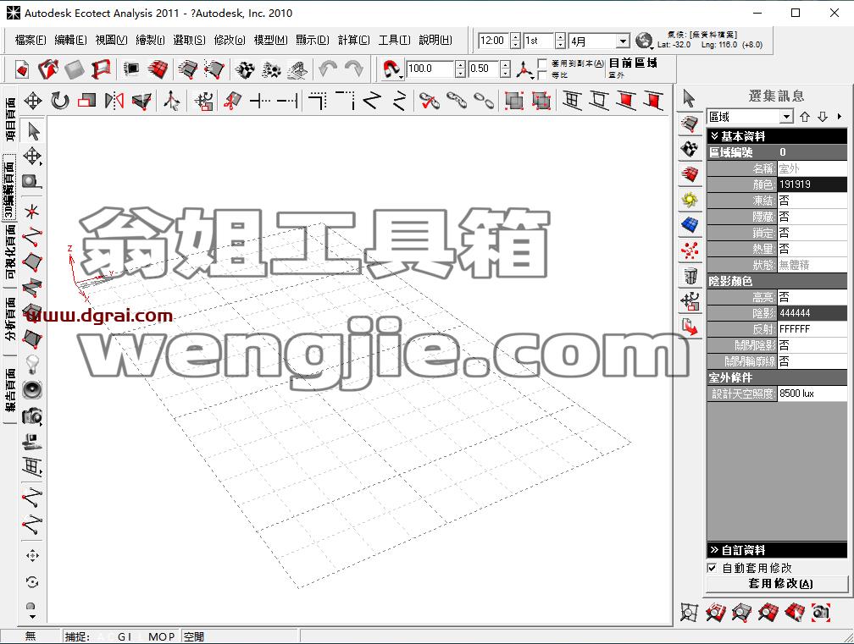Increase the 1st day stepper

[560, 36]
